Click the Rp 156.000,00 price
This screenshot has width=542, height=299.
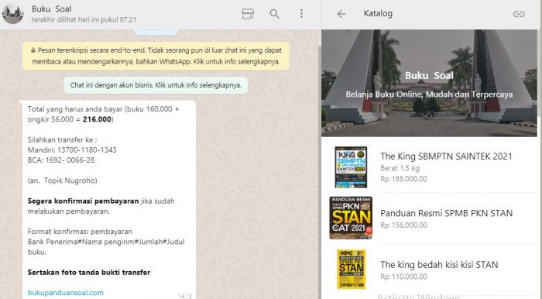click(403, 225)
